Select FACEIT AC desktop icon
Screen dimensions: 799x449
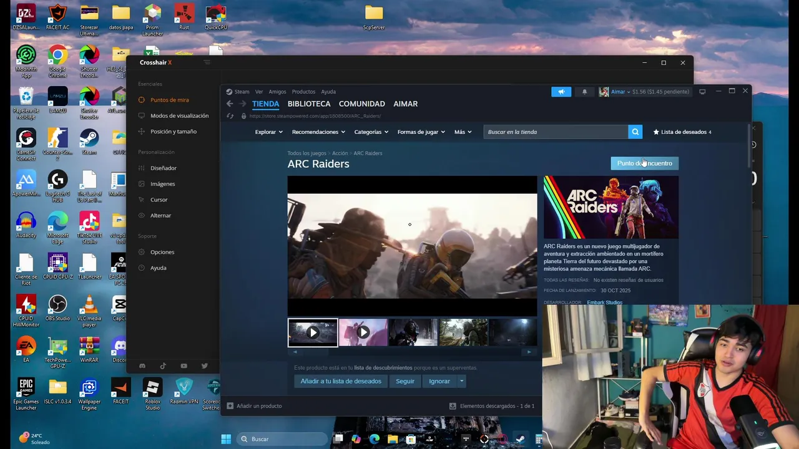57,17
